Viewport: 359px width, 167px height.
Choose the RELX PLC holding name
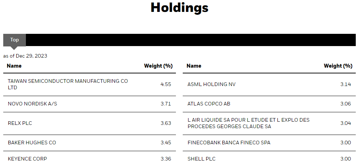coord(20,123)
